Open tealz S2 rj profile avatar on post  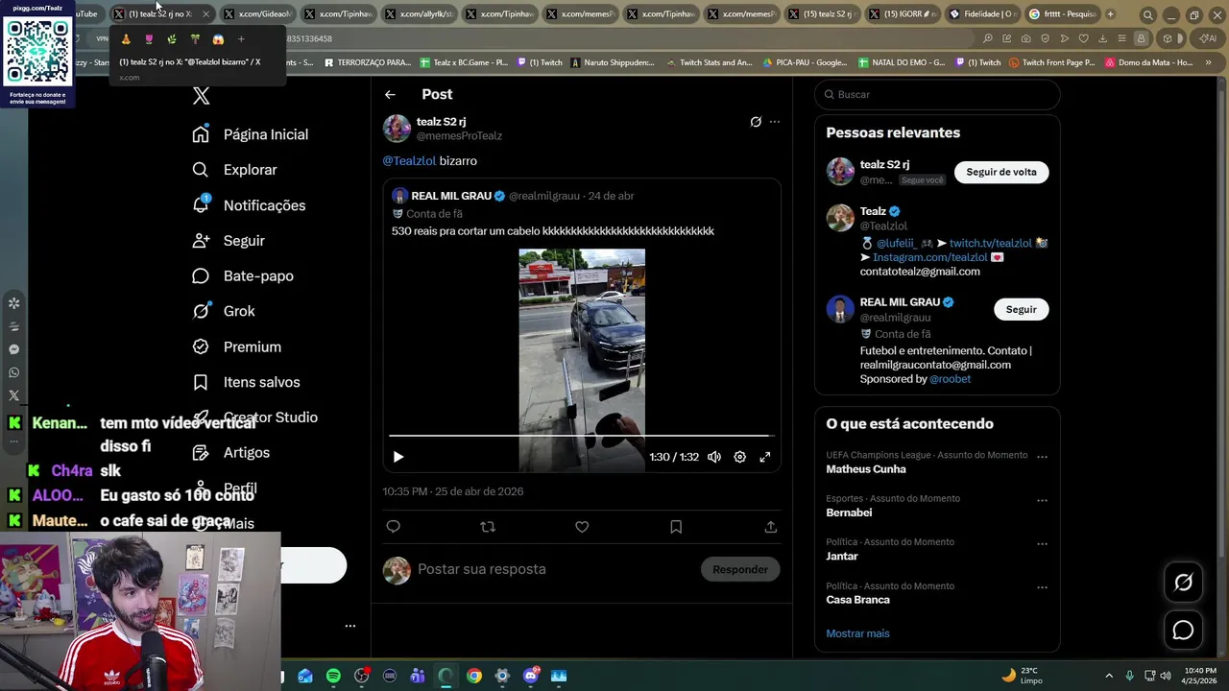point(397,129)
